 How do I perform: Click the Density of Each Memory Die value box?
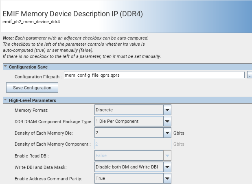(x=128, y=133)
